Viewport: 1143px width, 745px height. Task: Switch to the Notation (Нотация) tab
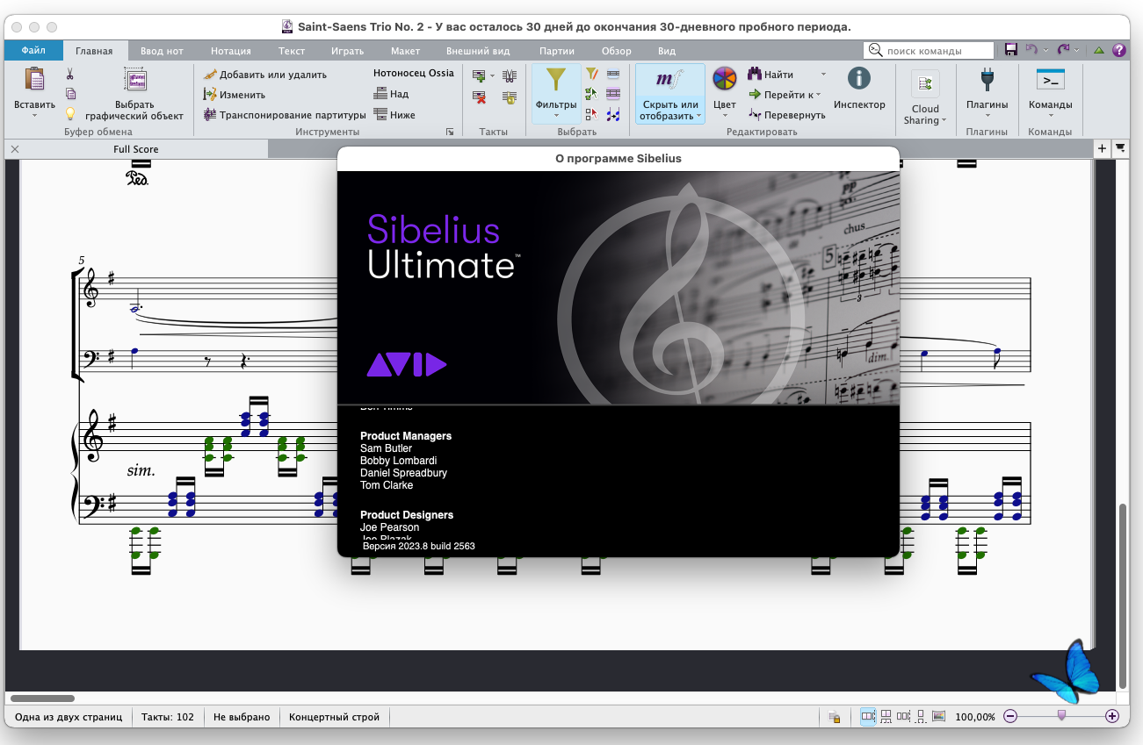tap(230, 51)
